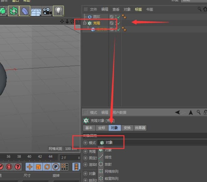207x182 pixels.
Task: Toggle position keyframe recording (arrows icon)
Action: (30, 167)
